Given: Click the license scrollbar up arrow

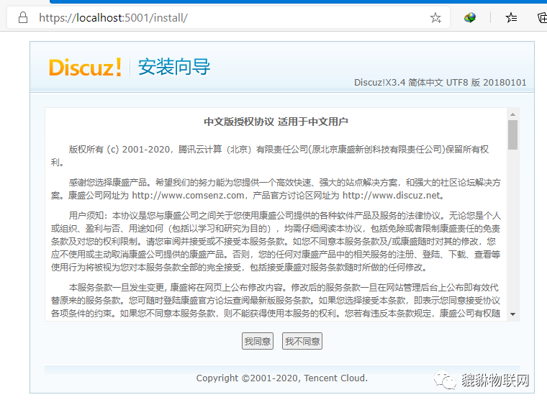Looking at the screenshot, I should [512, 114].
